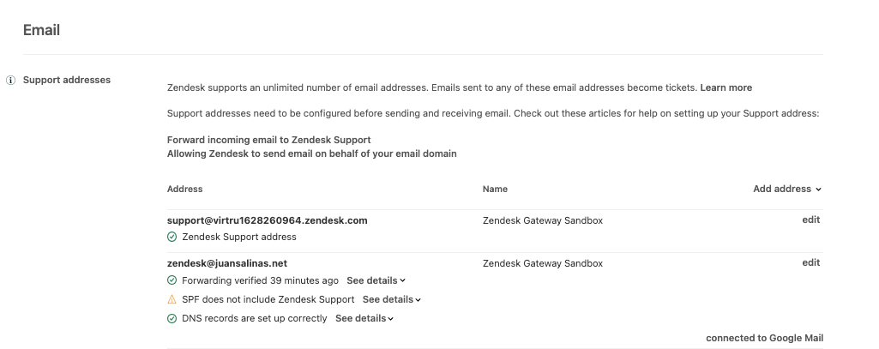The width and height of the screenshot is (879, 349).
Task: Select the zendesk@juansalinas.net address text
Action: pos(227,262)
